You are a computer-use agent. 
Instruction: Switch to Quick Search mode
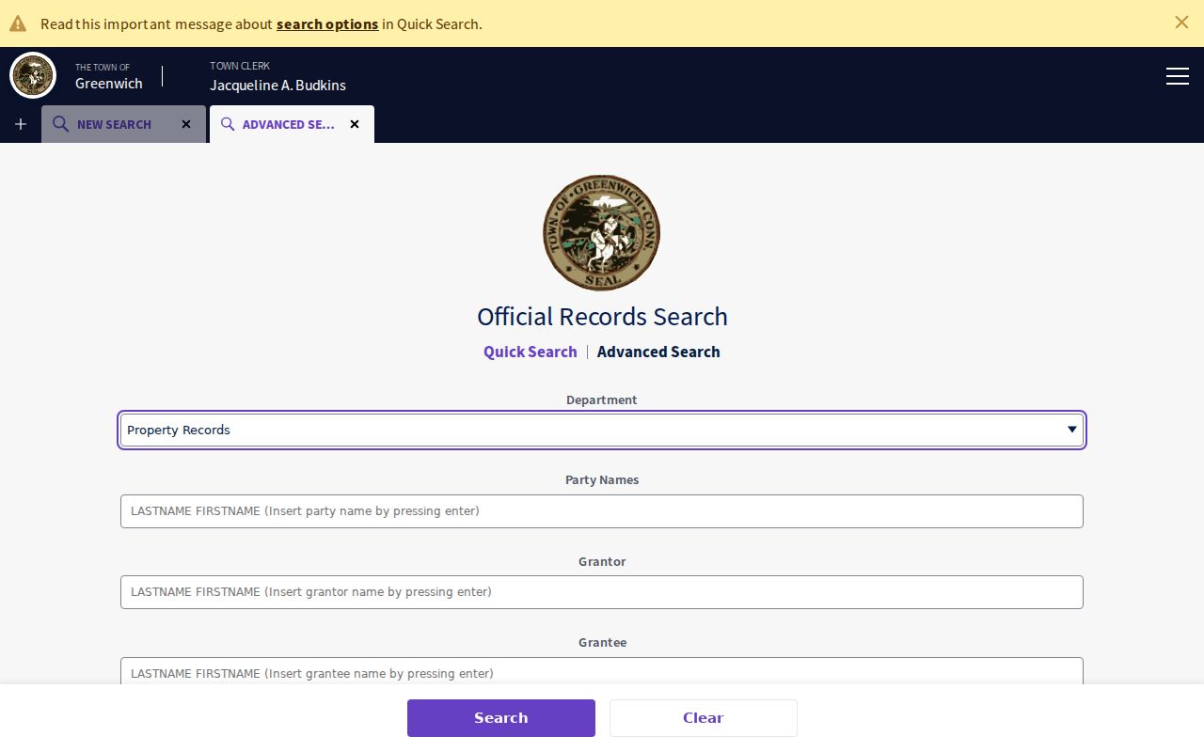tap(530, 352)
